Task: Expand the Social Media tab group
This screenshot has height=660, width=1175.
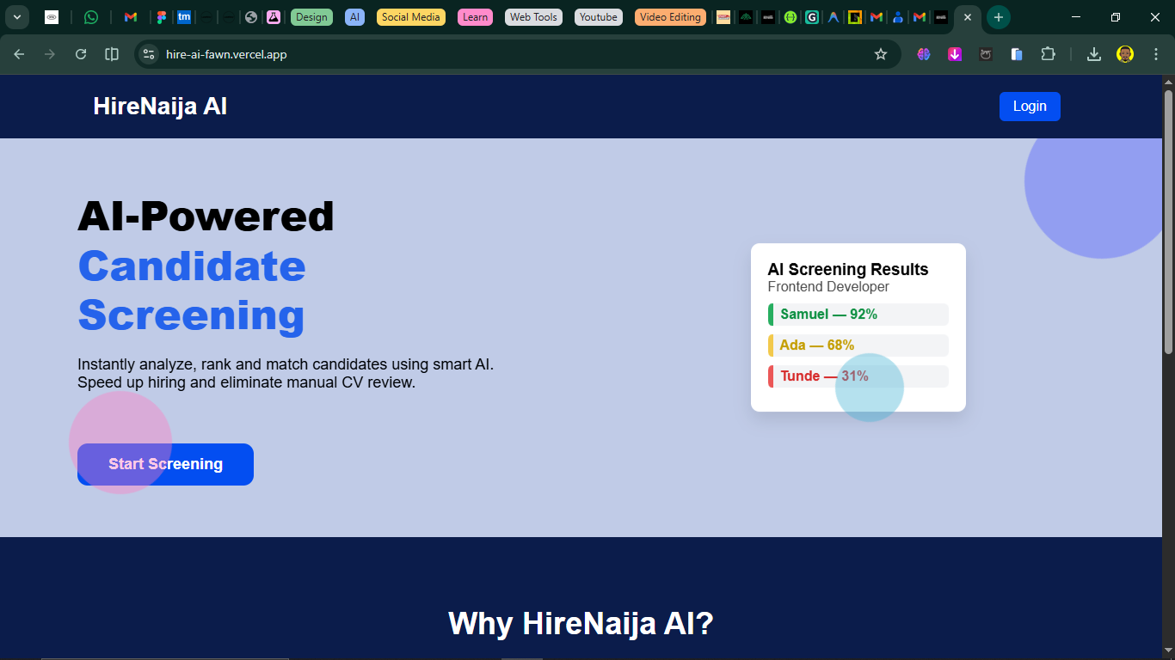Action: click(411, 17)
